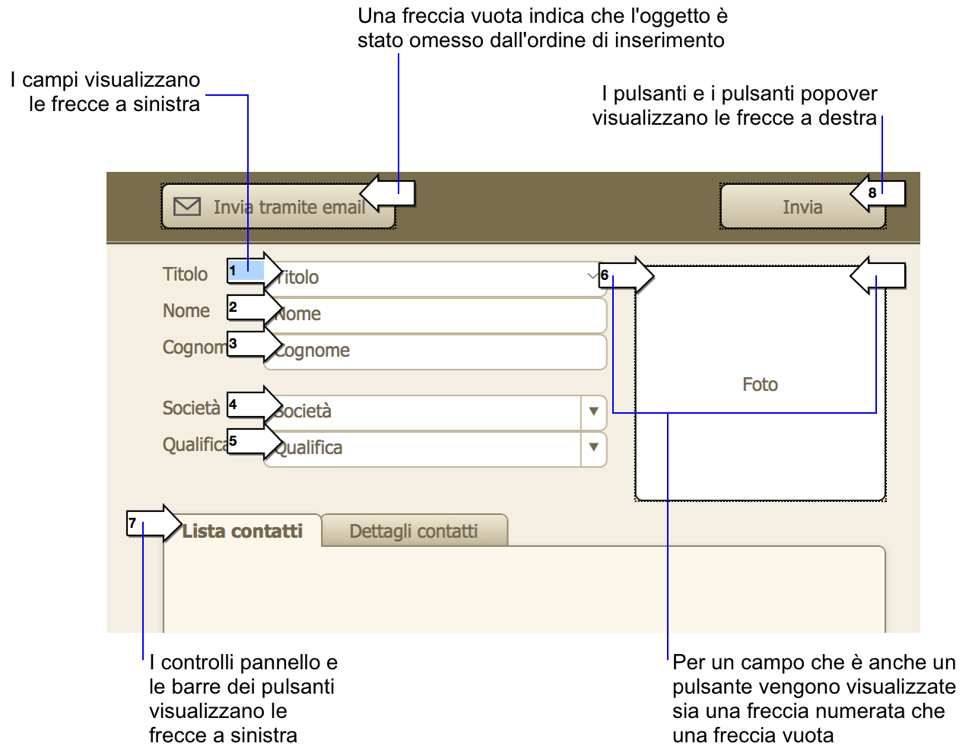The width and height of the screenshot is (972, 756).
Task: Switch to the Lista contatti tab
Action: click(243, 532)
